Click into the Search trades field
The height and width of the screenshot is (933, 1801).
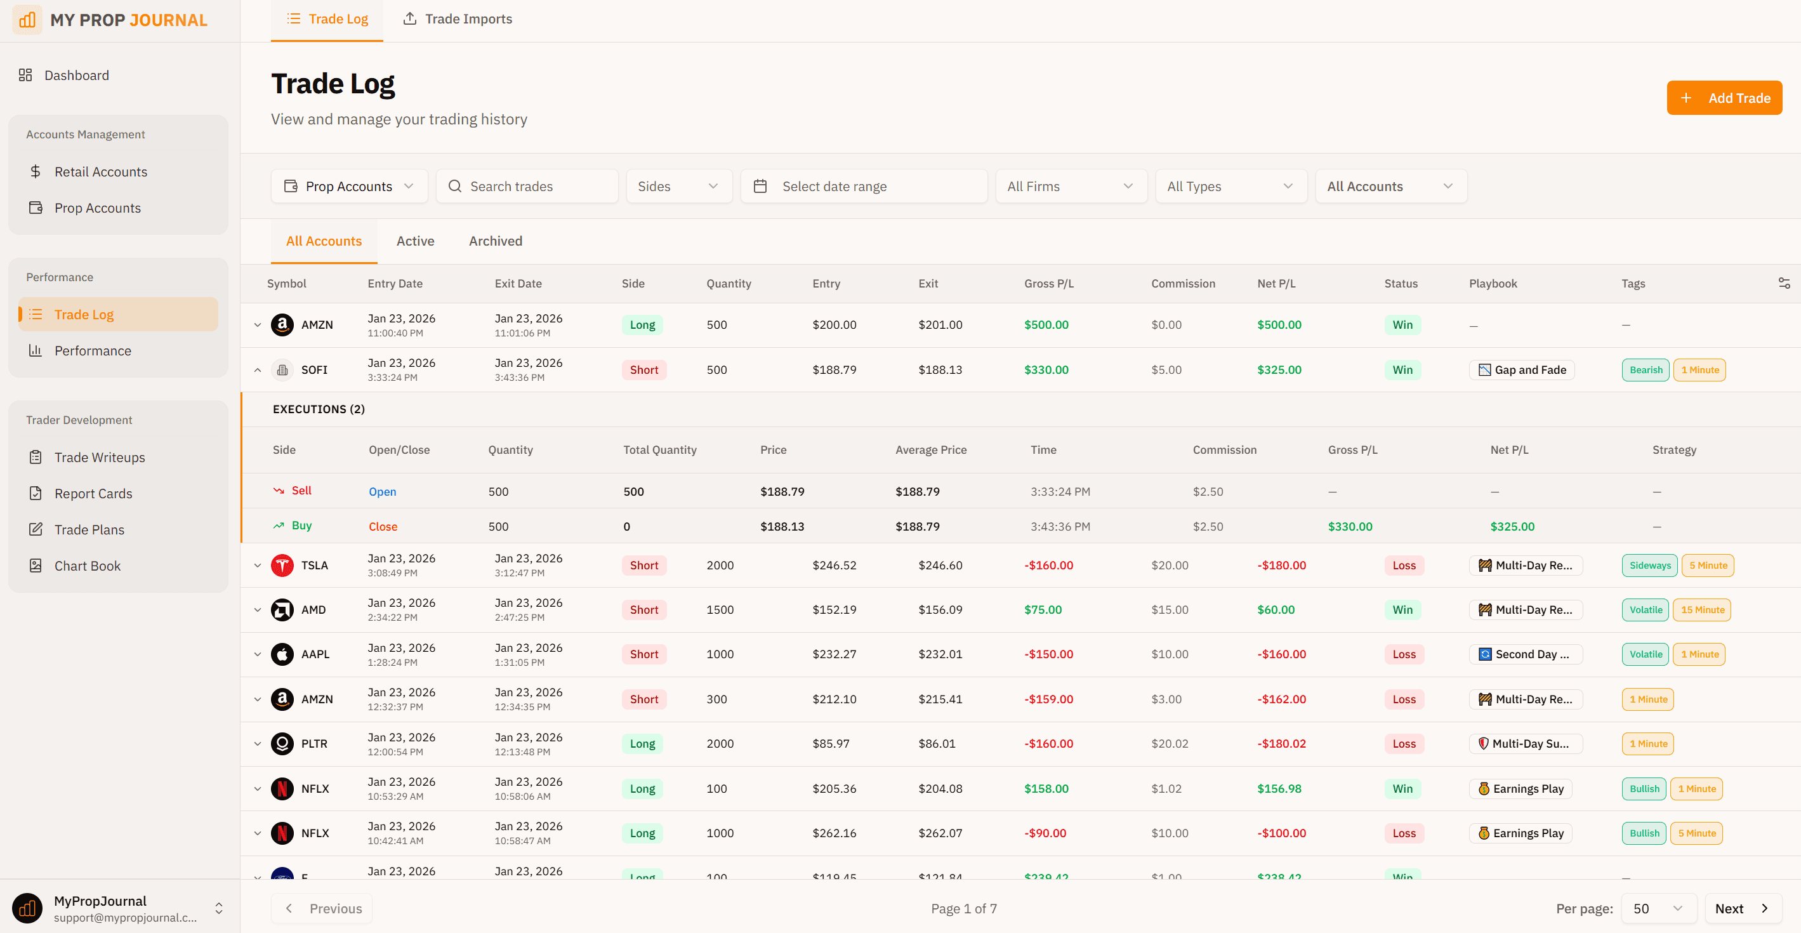[x=527, y=186]
